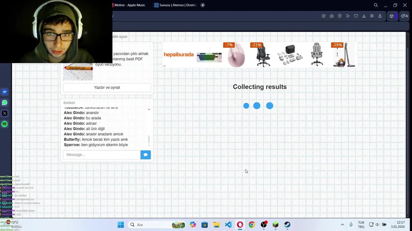Switch to Motive - Apple Music tab
This screenshot has width=412, height=231.
click(130, 5)
